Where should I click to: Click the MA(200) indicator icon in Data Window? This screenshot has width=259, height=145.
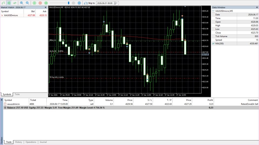pos(213,44)
